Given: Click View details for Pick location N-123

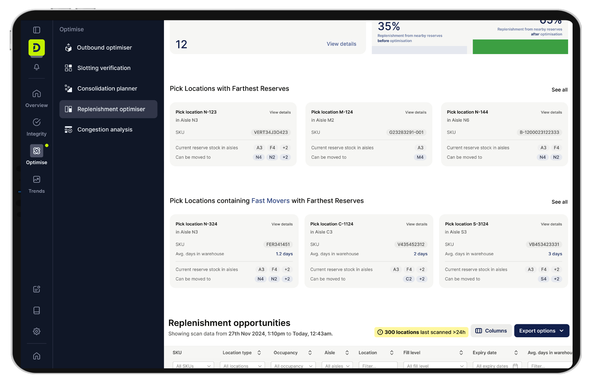Looking at the screenshot, I should (280, 112).
